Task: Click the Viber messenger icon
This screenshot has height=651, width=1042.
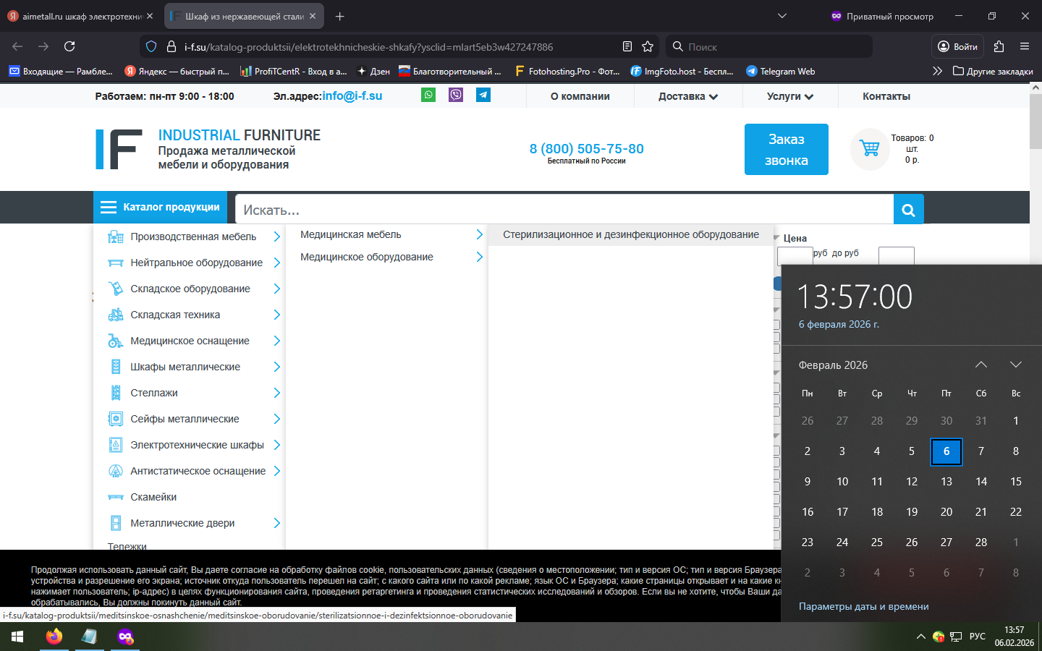Action: coord(456,95)
